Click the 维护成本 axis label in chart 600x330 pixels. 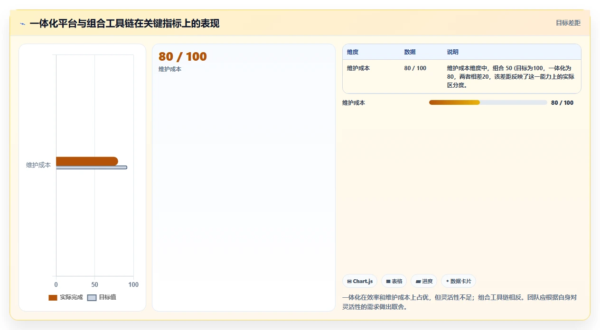38,165
